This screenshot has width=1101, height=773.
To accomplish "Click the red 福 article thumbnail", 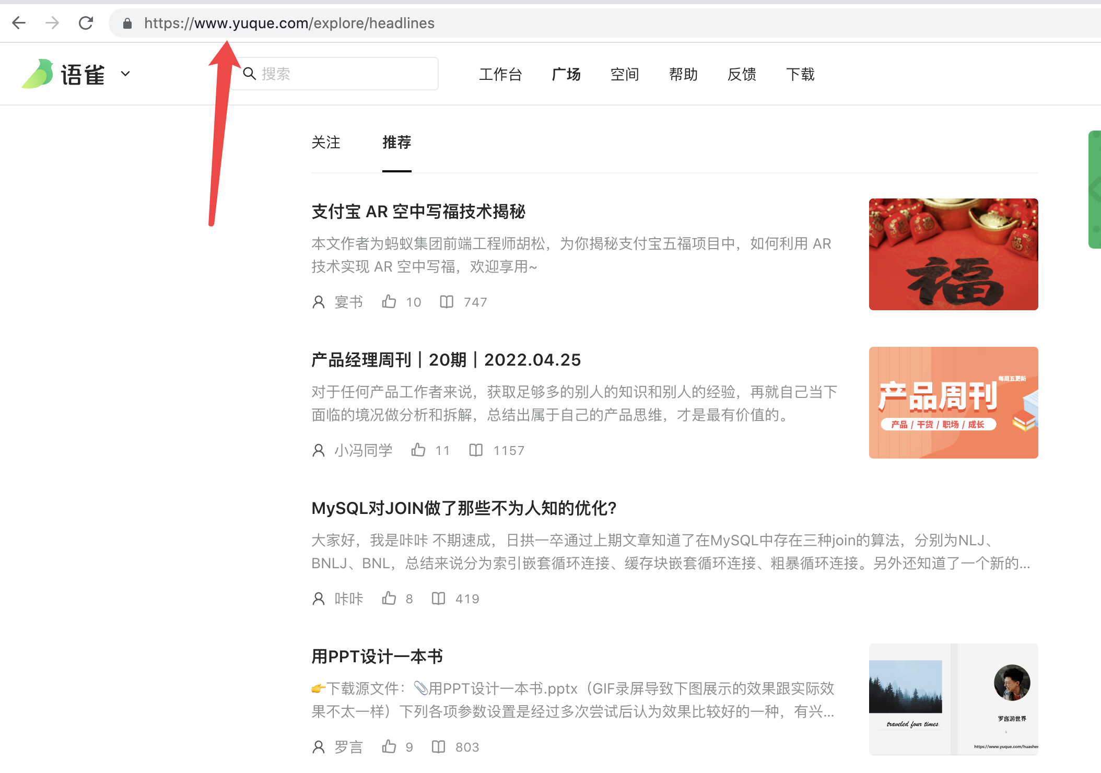I will tap(953, 254).
